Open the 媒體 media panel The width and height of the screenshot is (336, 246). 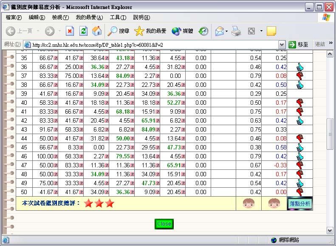pyautogui.click(x=183, y=31)
